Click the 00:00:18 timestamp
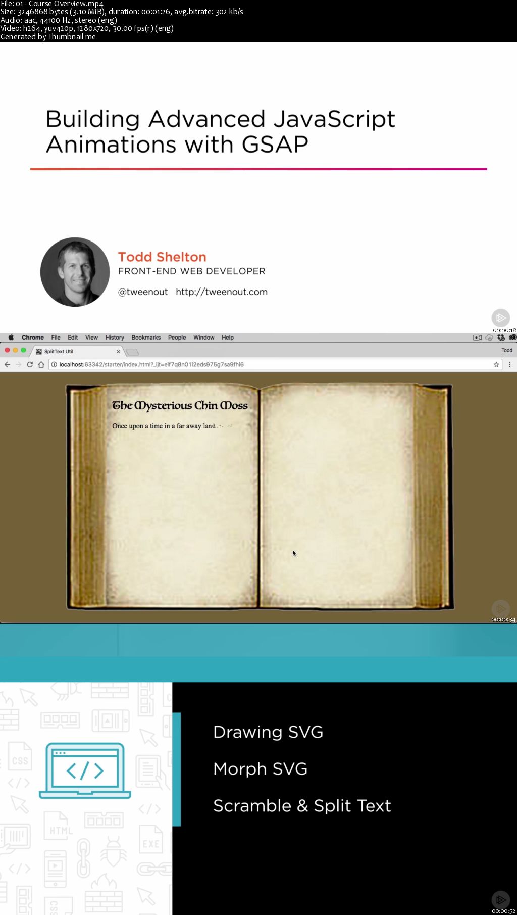This screenshot has height=915, width=517. pyautogui.click(x=504, y=330)
